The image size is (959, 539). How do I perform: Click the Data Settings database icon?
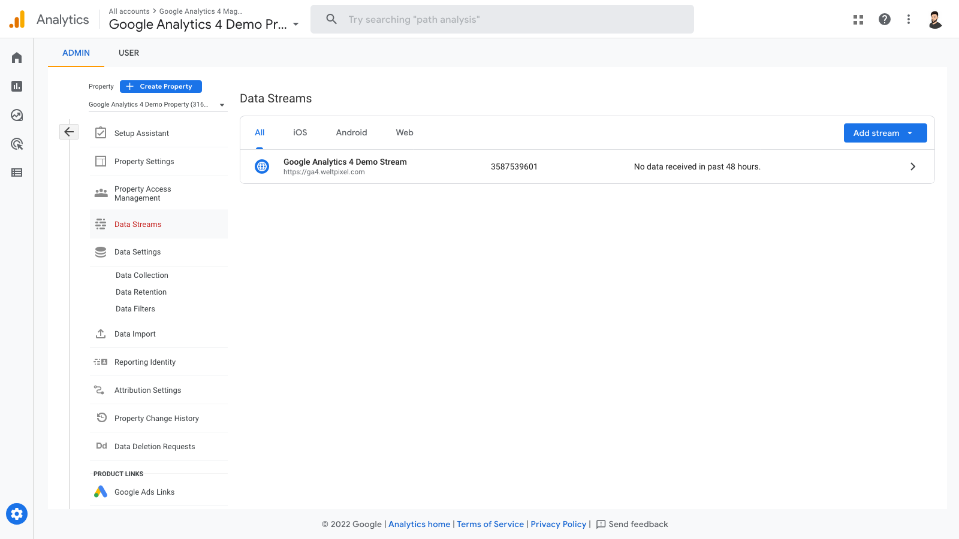pos(101,252)
